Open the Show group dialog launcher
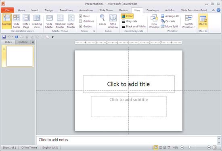The width and height of the screenshot is (222, 151). (x=94, y=31)
